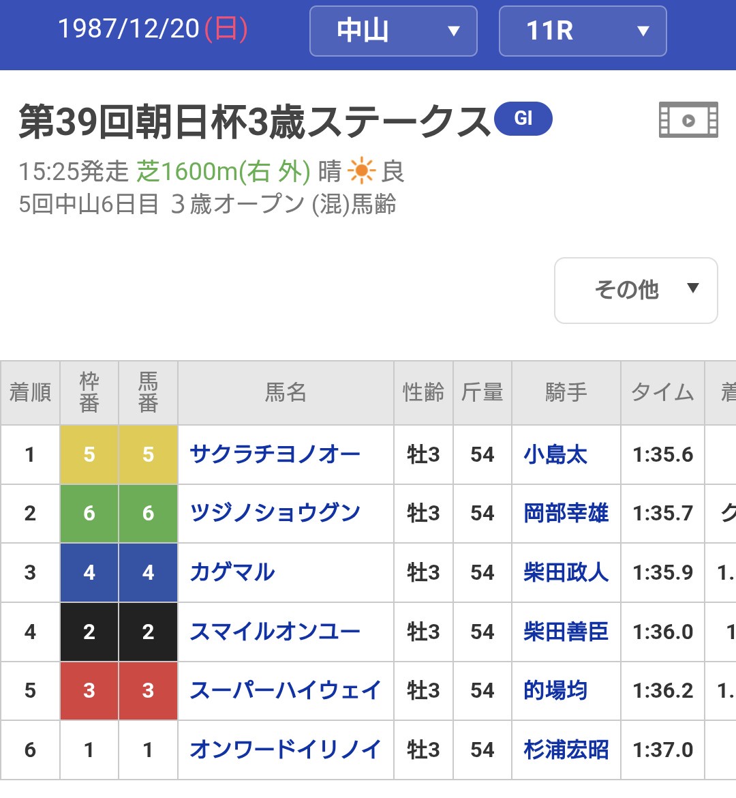Screen dimensions: 736x798
Task: Click the GI grade badge
Action: (523, 119)
